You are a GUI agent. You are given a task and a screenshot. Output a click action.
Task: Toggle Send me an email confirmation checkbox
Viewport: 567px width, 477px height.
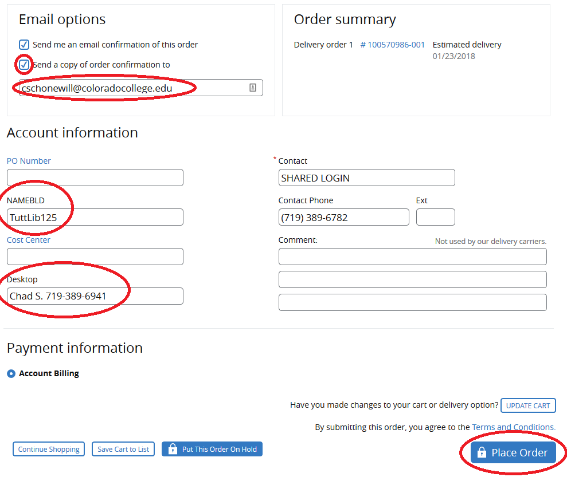(24, 45)
